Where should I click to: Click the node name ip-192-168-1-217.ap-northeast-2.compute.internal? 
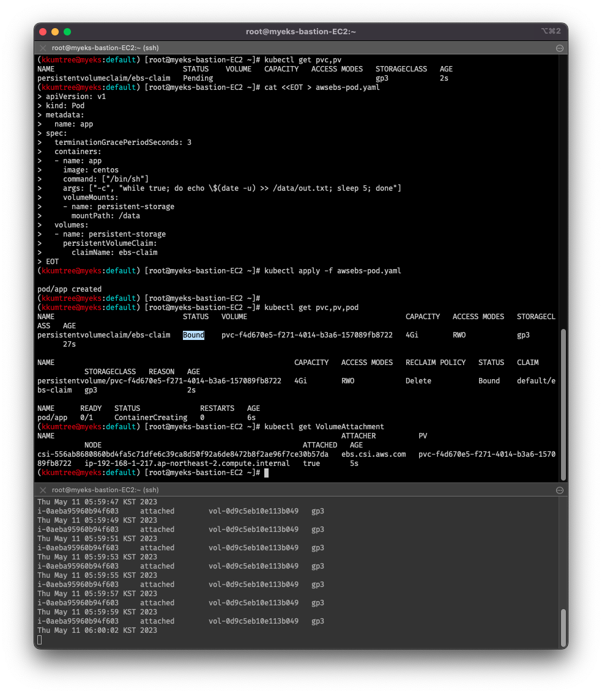click(187, 463)
